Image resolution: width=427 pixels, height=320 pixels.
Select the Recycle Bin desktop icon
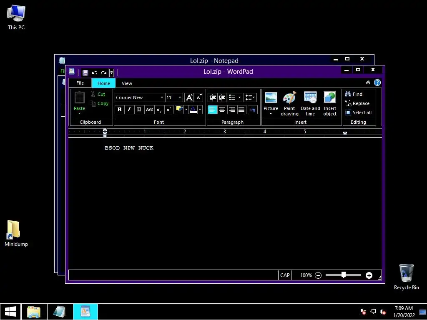pos(406,277)
